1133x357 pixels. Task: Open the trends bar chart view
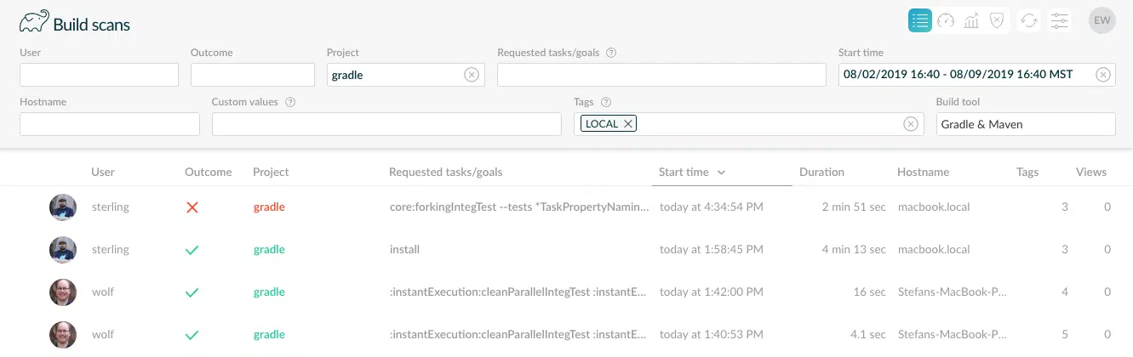click(971, 20)
